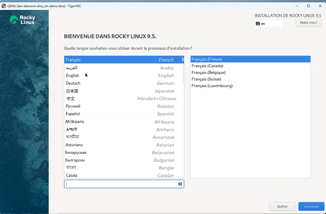326x214 pixels.
Task: Select the English language entry
Action: [72, 75]
